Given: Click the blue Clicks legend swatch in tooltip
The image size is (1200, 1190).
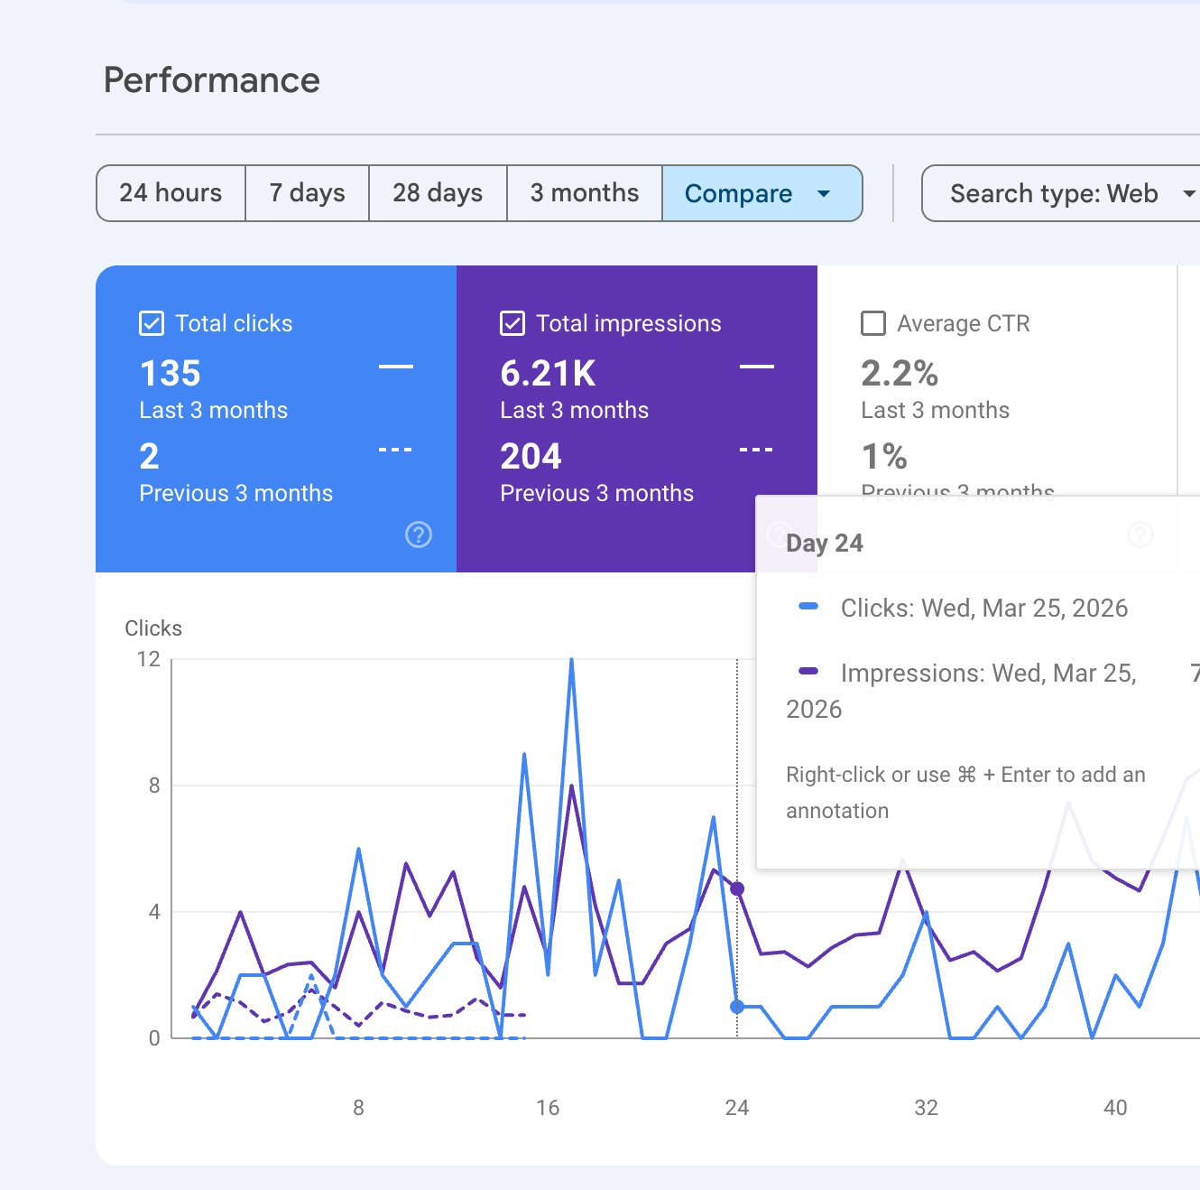Looking at the screenshot, I should (808, 607).
